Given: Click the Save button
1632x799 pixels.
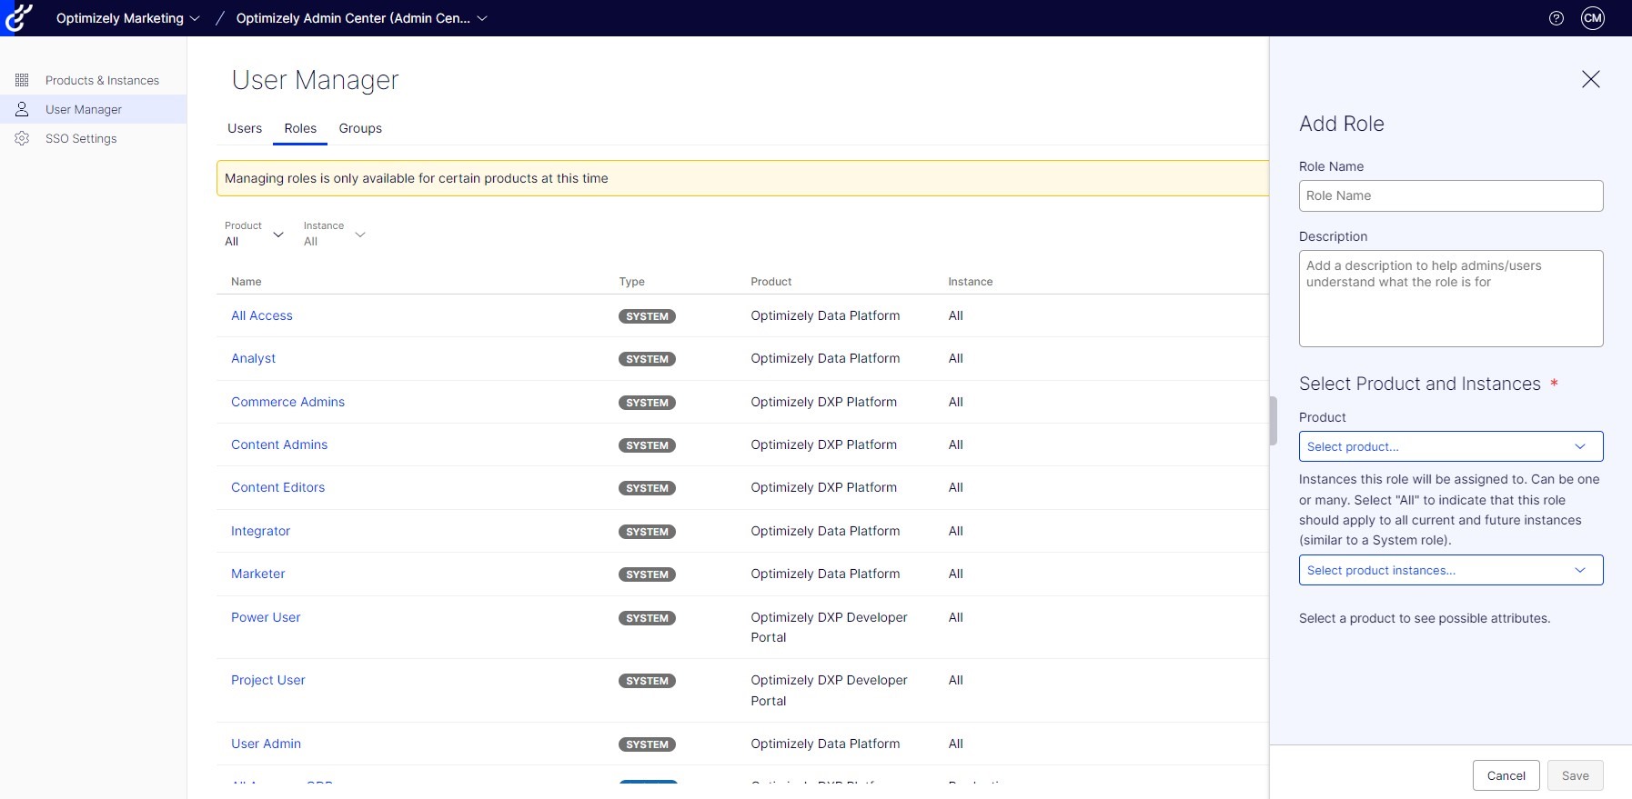Looking at the screenshot, I should coord(1576,775).
